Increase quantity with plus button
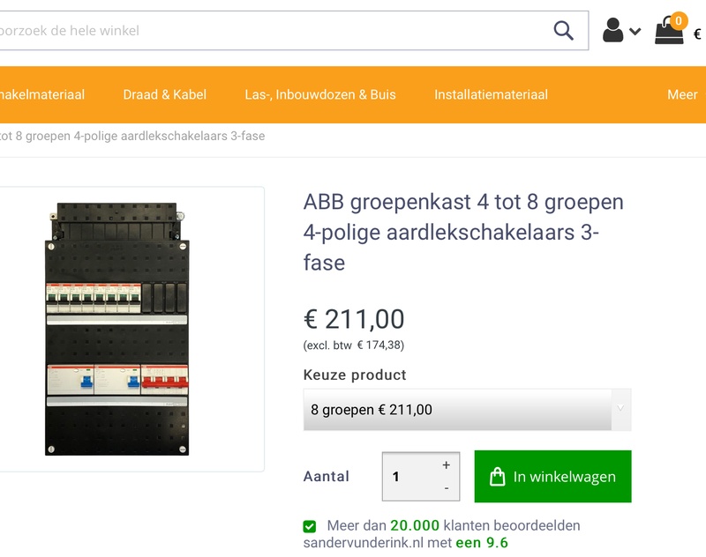Image resolution: width=706 pixels, height=557 pixels. point(446,465)
